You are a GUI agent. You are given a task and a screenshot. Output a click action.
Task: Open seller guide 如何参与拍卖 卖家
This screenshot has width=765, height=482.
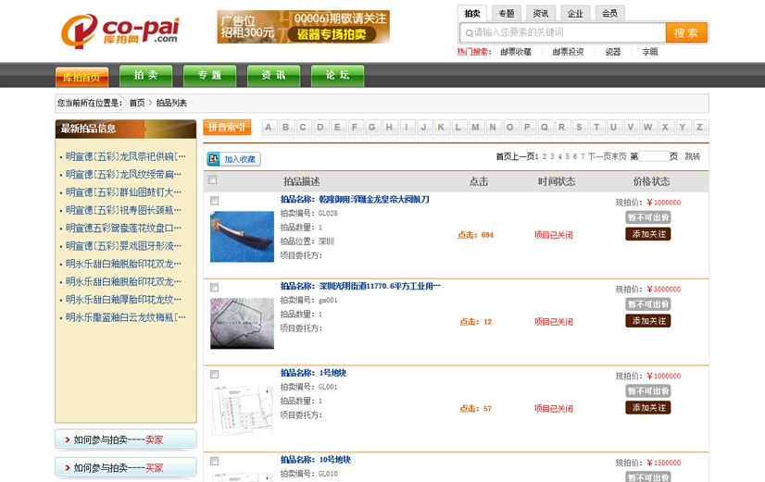tap(126, 440)
